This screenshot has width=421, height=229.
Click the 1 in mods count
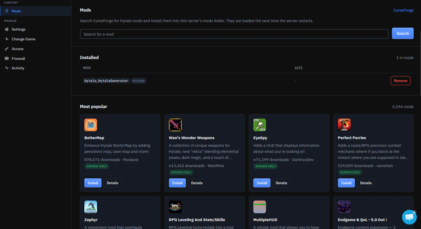(x=405, y=58)
